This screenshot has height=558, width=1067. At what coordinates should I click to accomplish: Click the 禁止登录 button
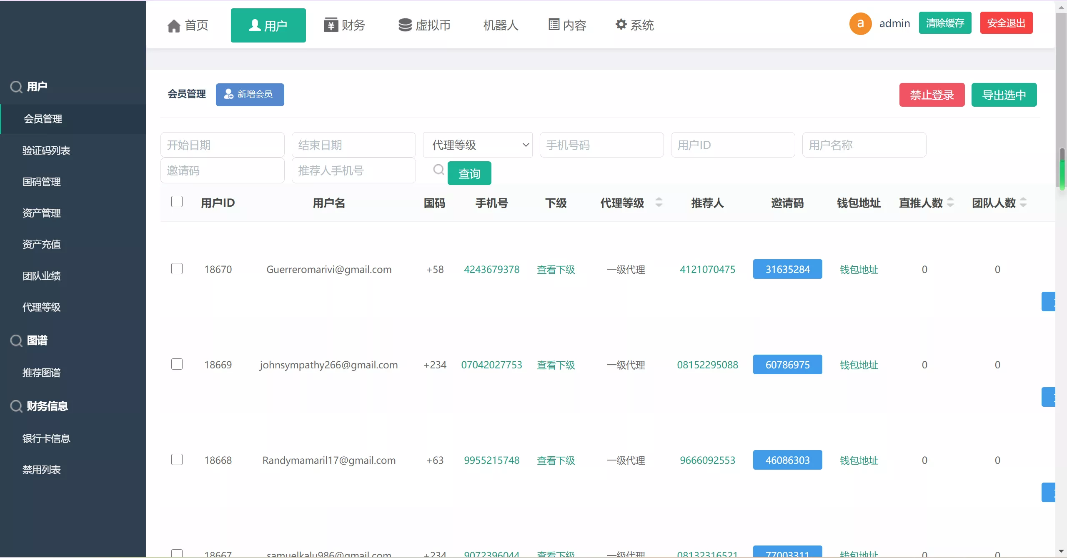(932, 95)
